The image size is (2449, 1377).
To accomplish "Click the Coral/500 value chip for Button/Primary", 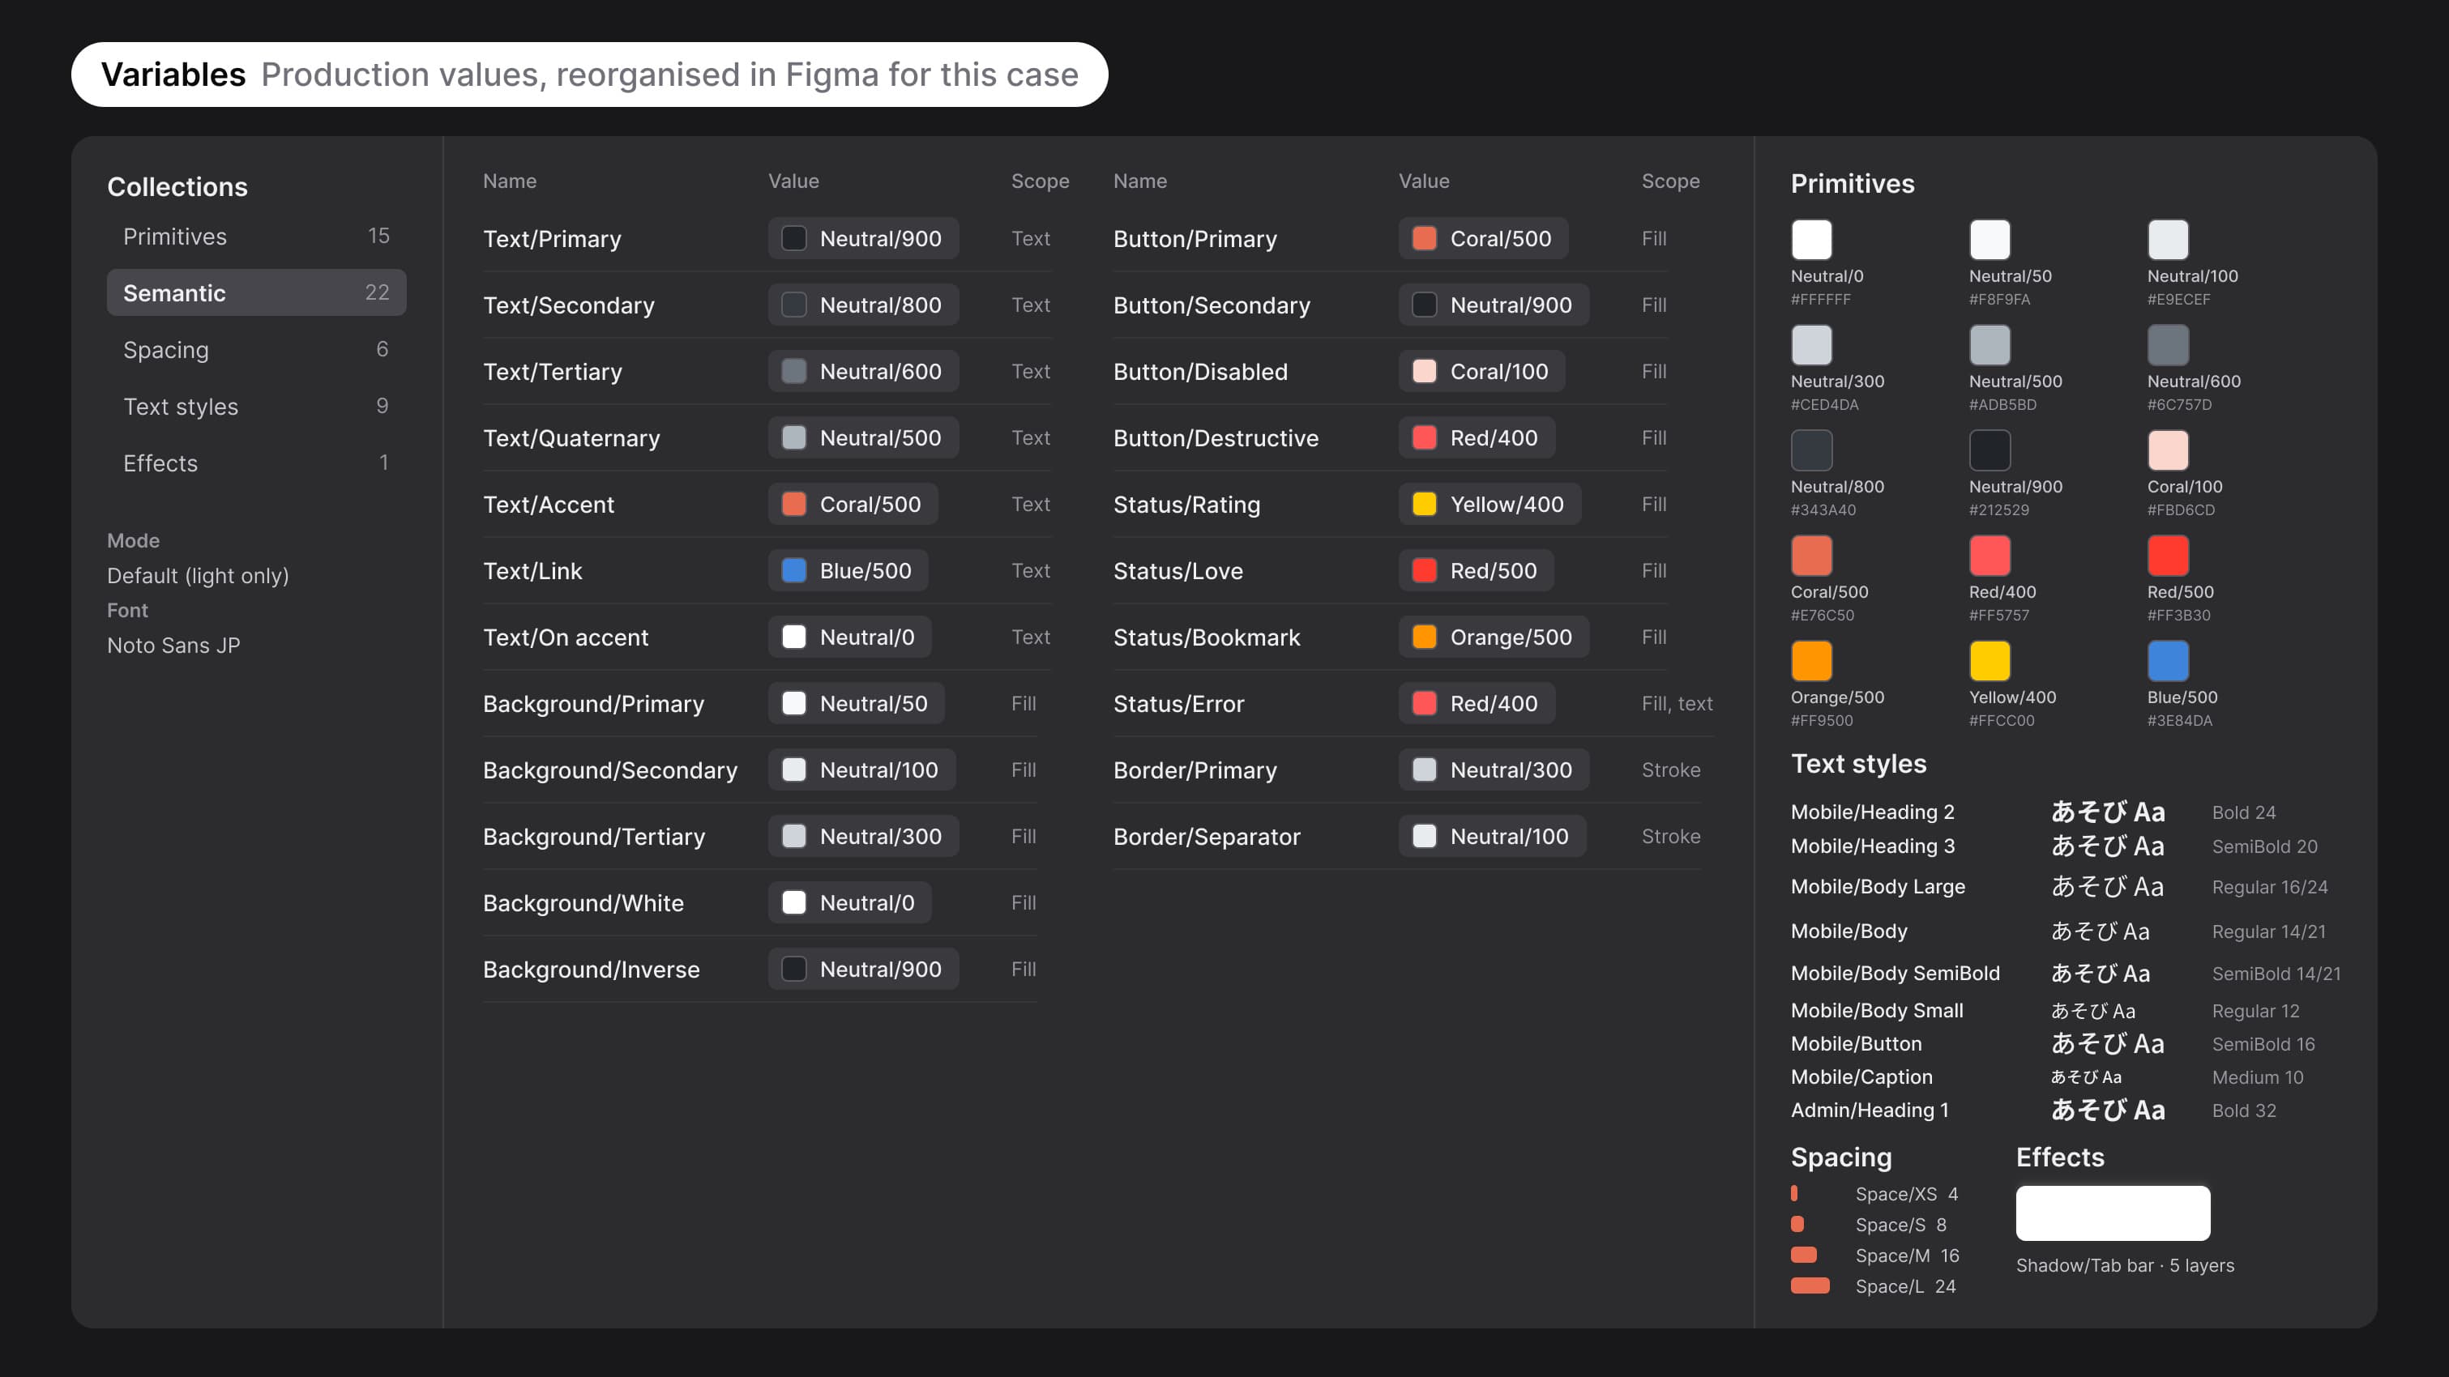I will 1483,238.
